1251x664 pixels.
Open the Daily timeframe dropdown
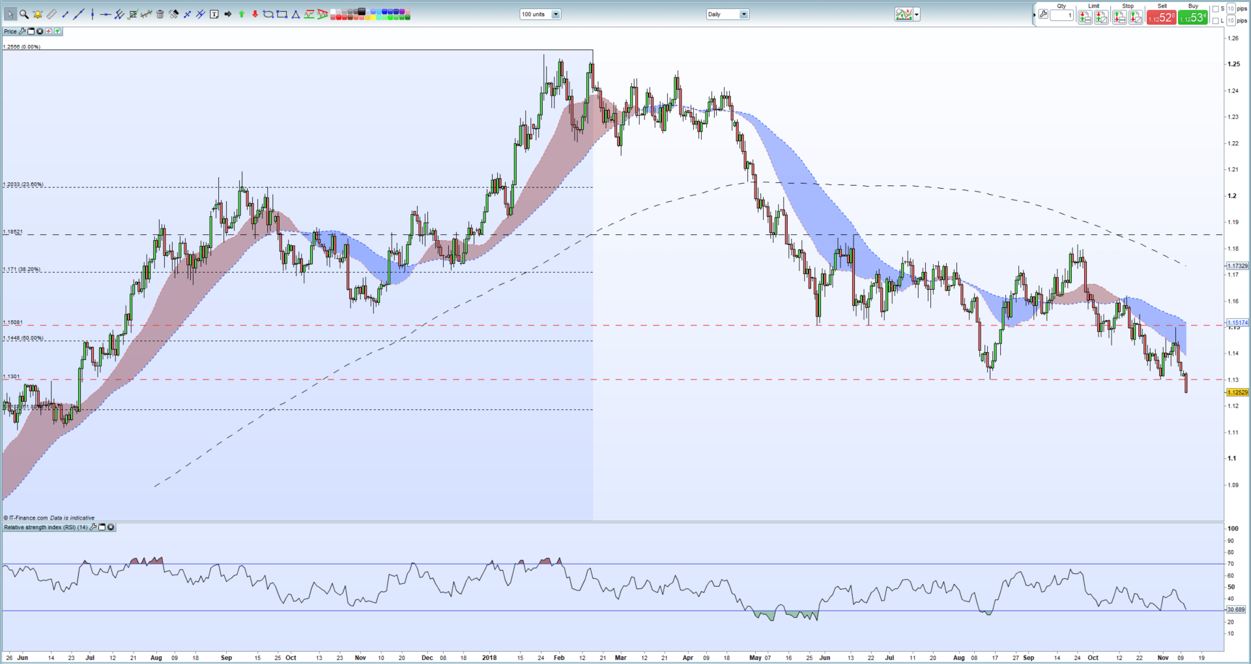(728, 14)
